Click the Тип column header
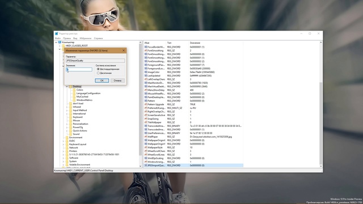Image resolution: width=363 pixels, height=204 pixels. 178,43
